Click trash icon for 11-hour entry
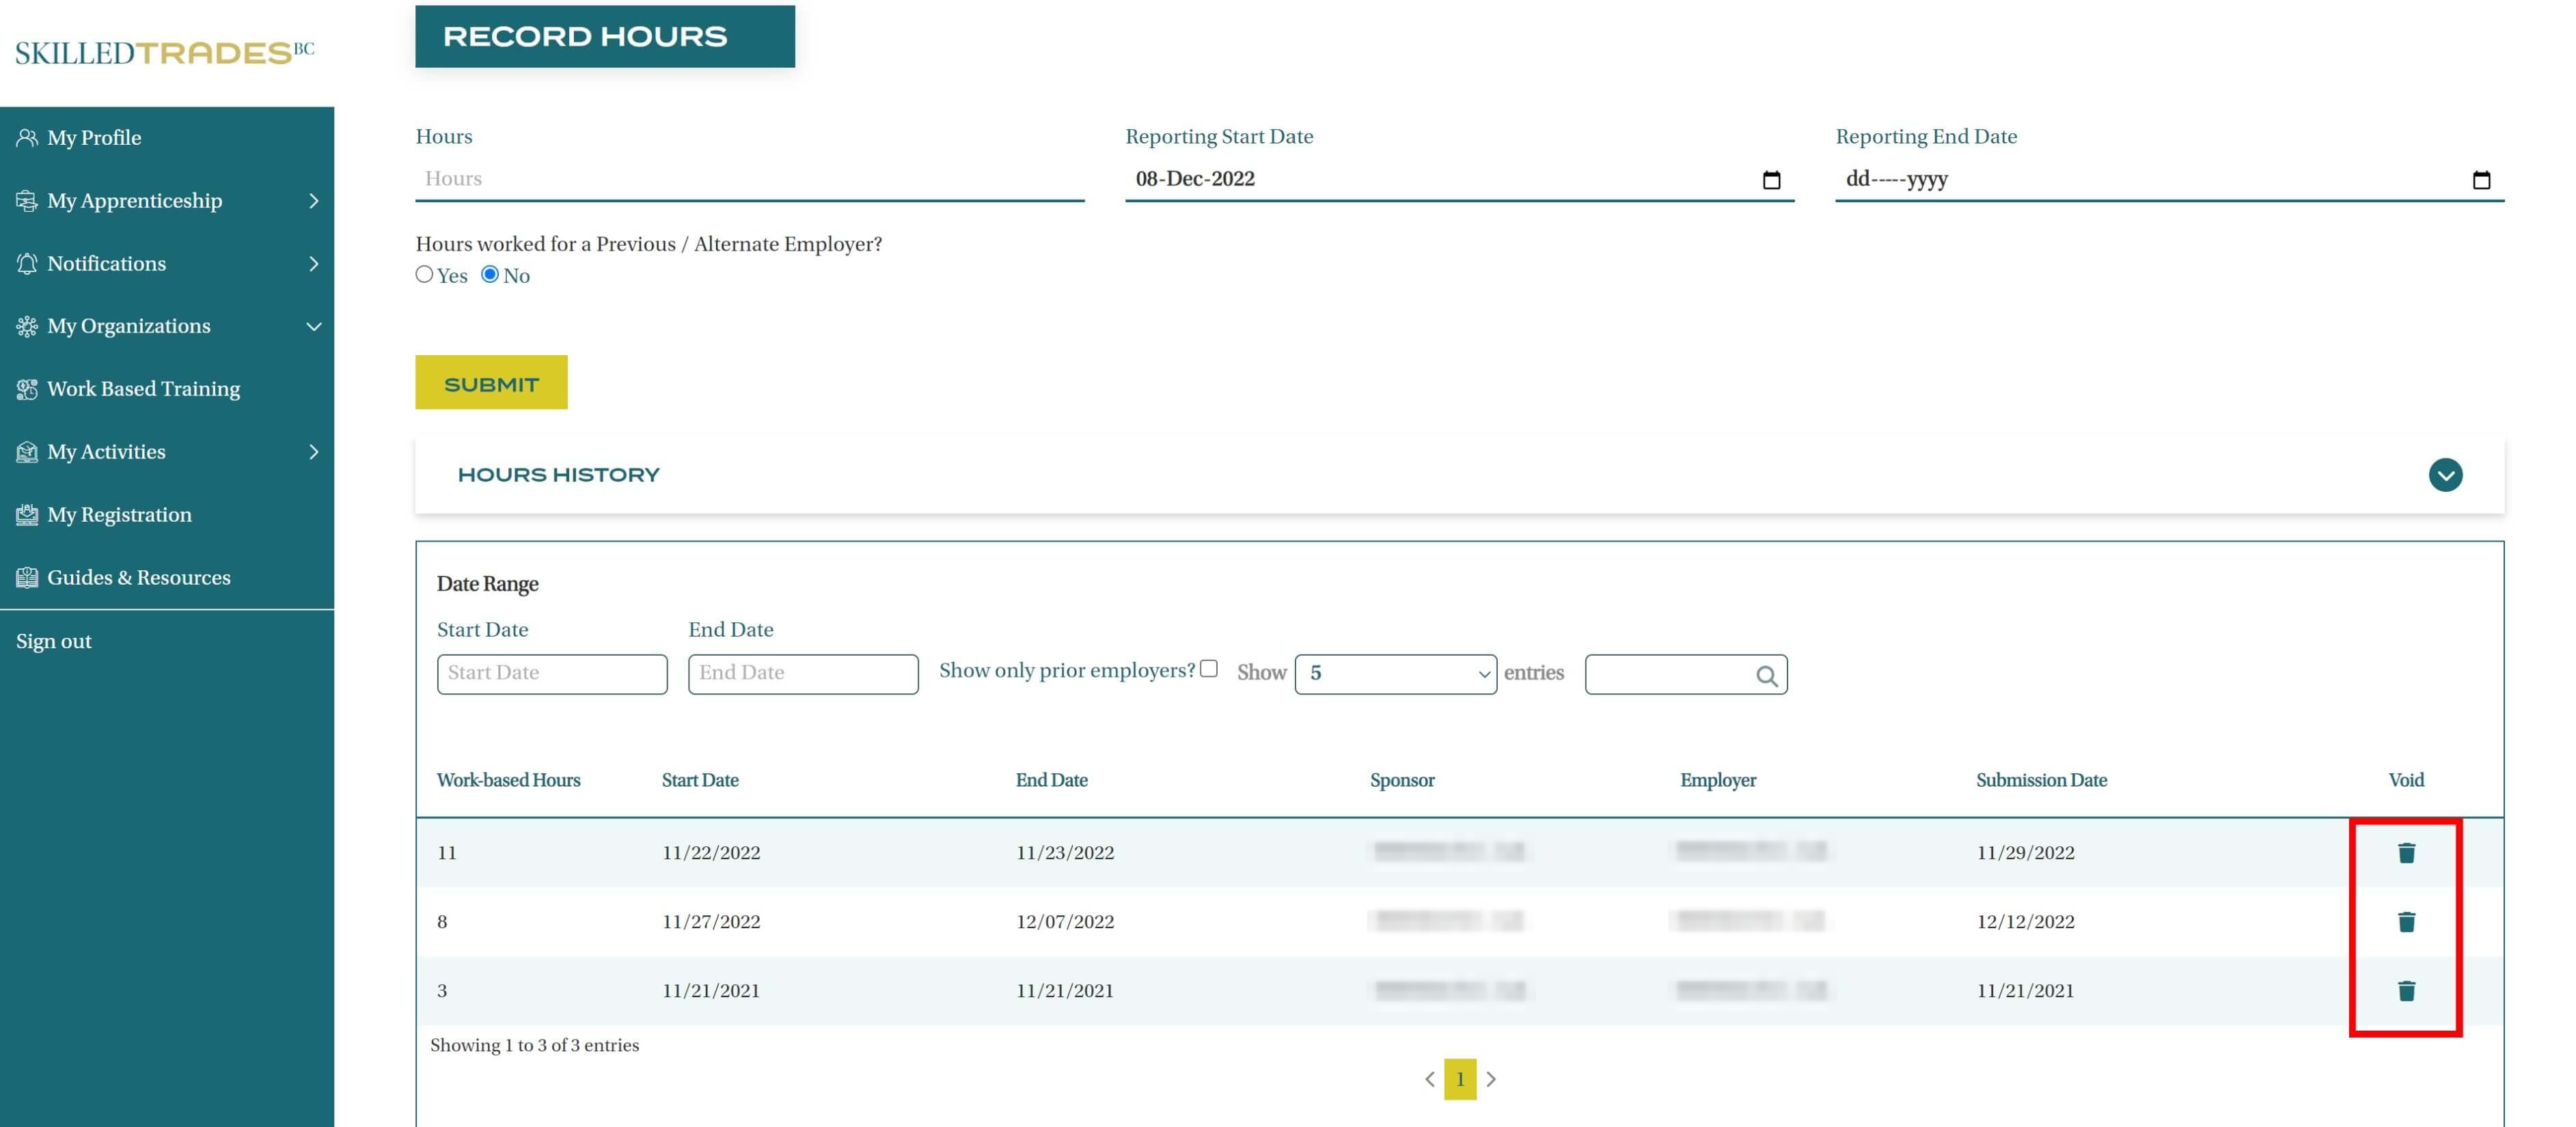 (2406, 852)
